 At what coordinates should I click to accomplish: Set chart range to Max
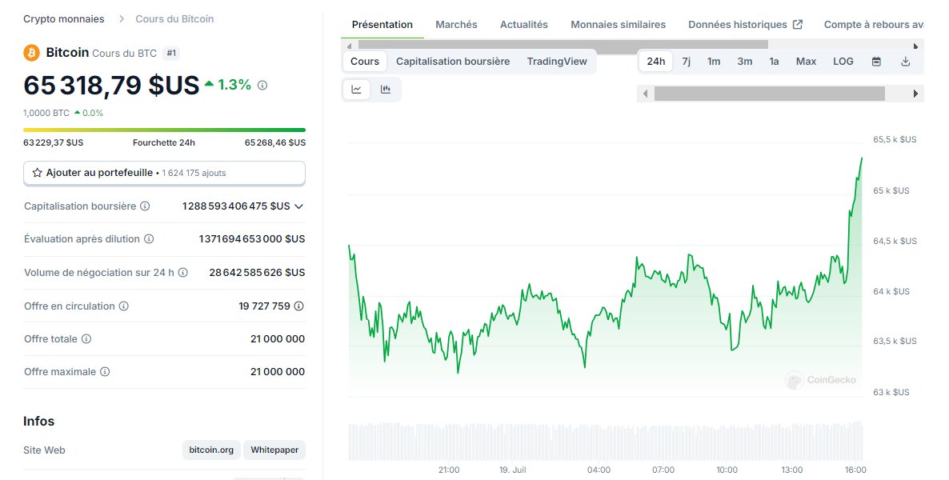[x=806, y=61]
